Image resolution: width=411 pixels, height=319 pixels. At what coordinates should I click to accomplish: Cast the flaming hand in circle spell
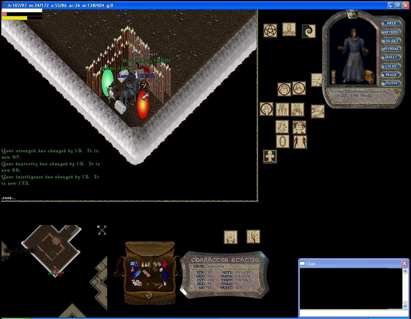[299, 88]
